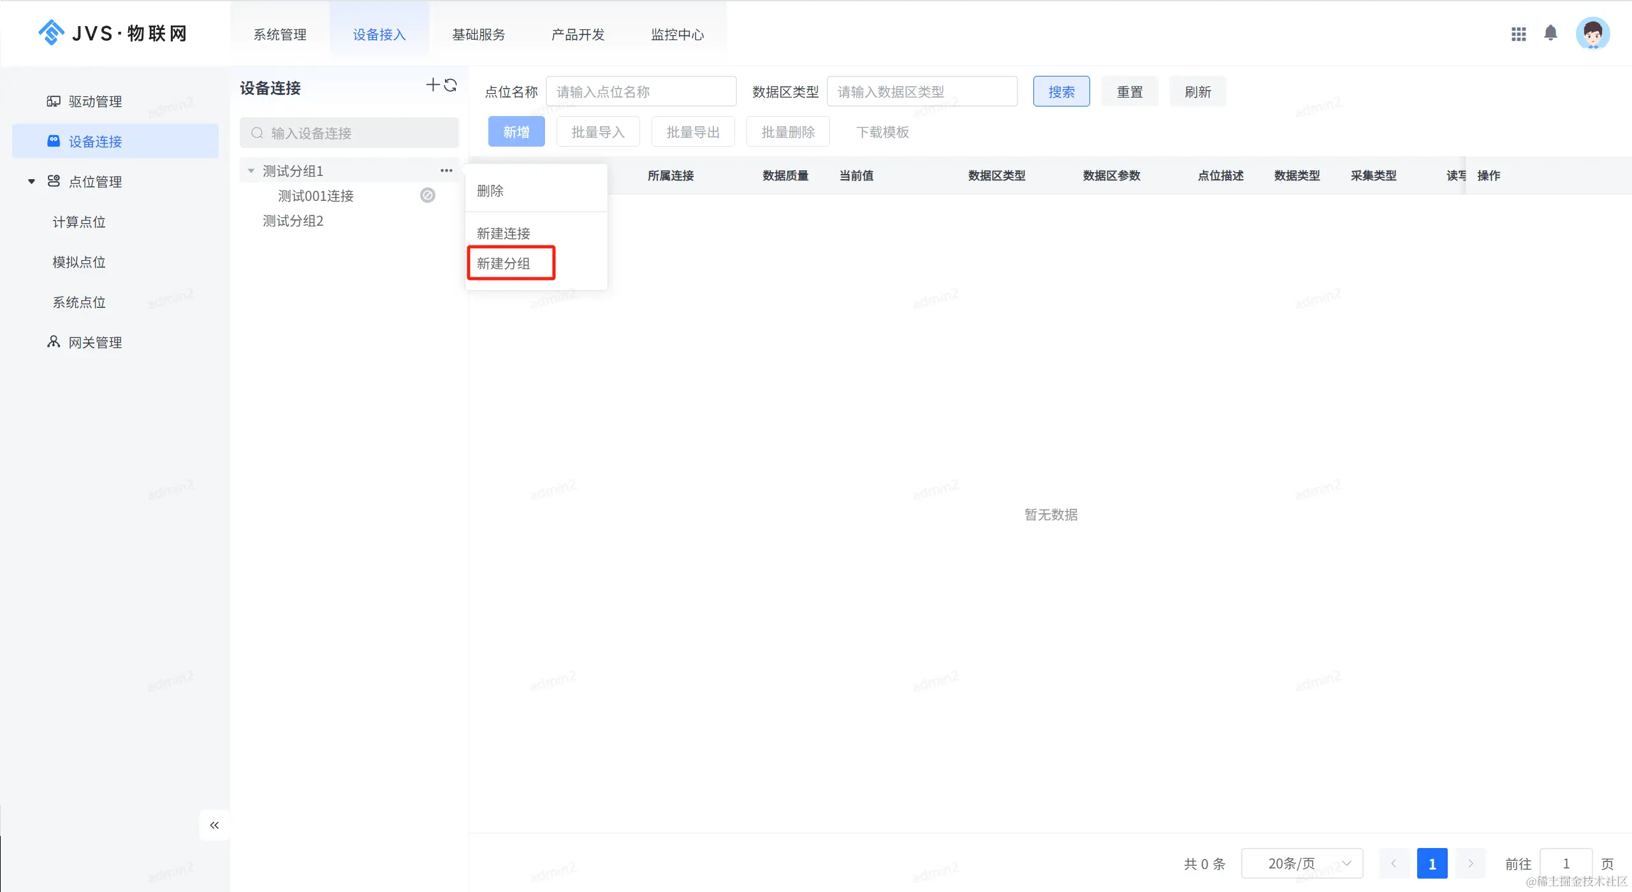Click the 搜索 button
This screenshot has width=1632, height=892.
point(1061,92)
